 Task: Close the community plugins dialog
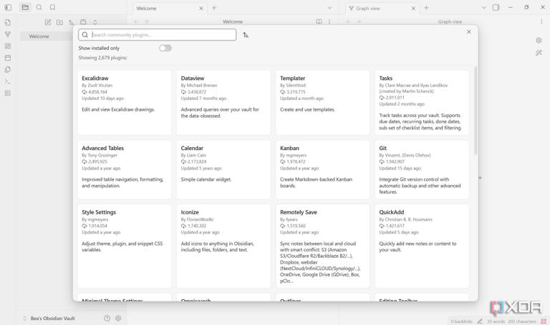point(469,31)
